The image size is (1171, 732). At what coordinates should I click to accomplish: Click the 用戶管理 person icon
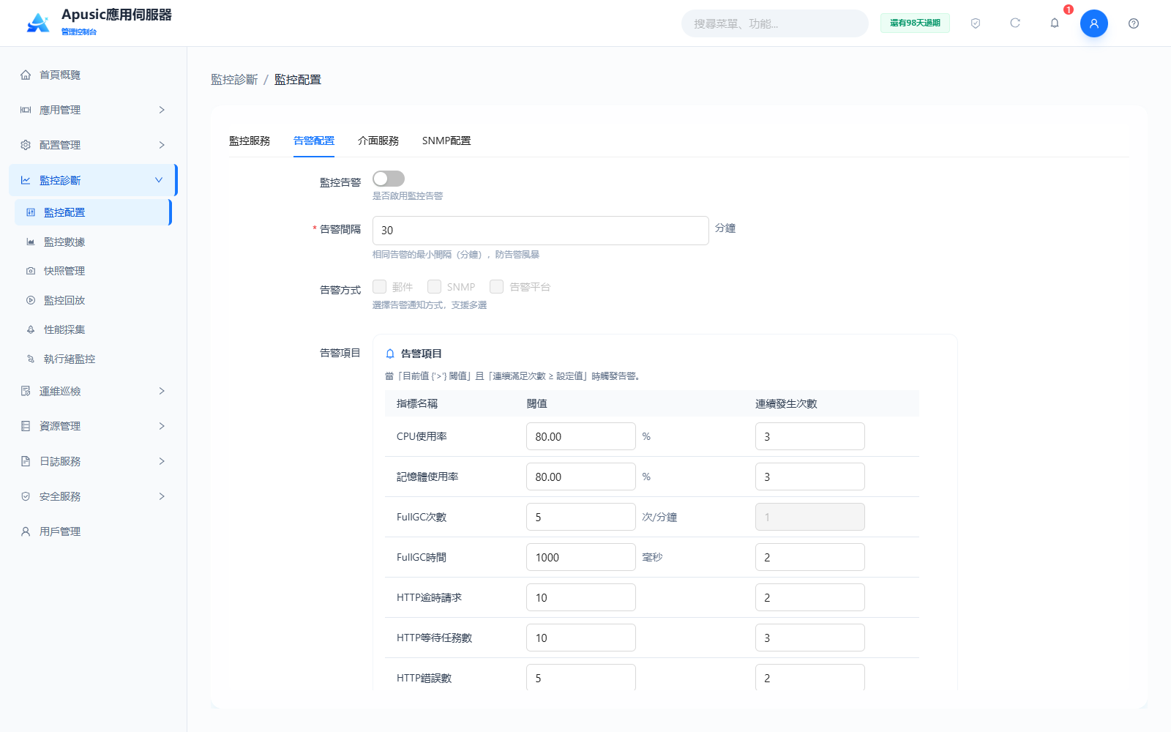point(26,531)
